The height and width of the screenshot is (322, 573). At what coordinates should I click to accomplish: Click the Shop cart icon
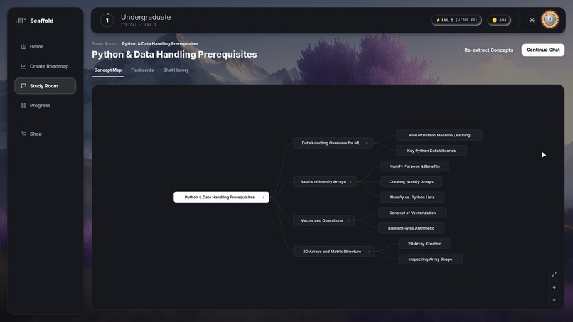pos(23,134)
